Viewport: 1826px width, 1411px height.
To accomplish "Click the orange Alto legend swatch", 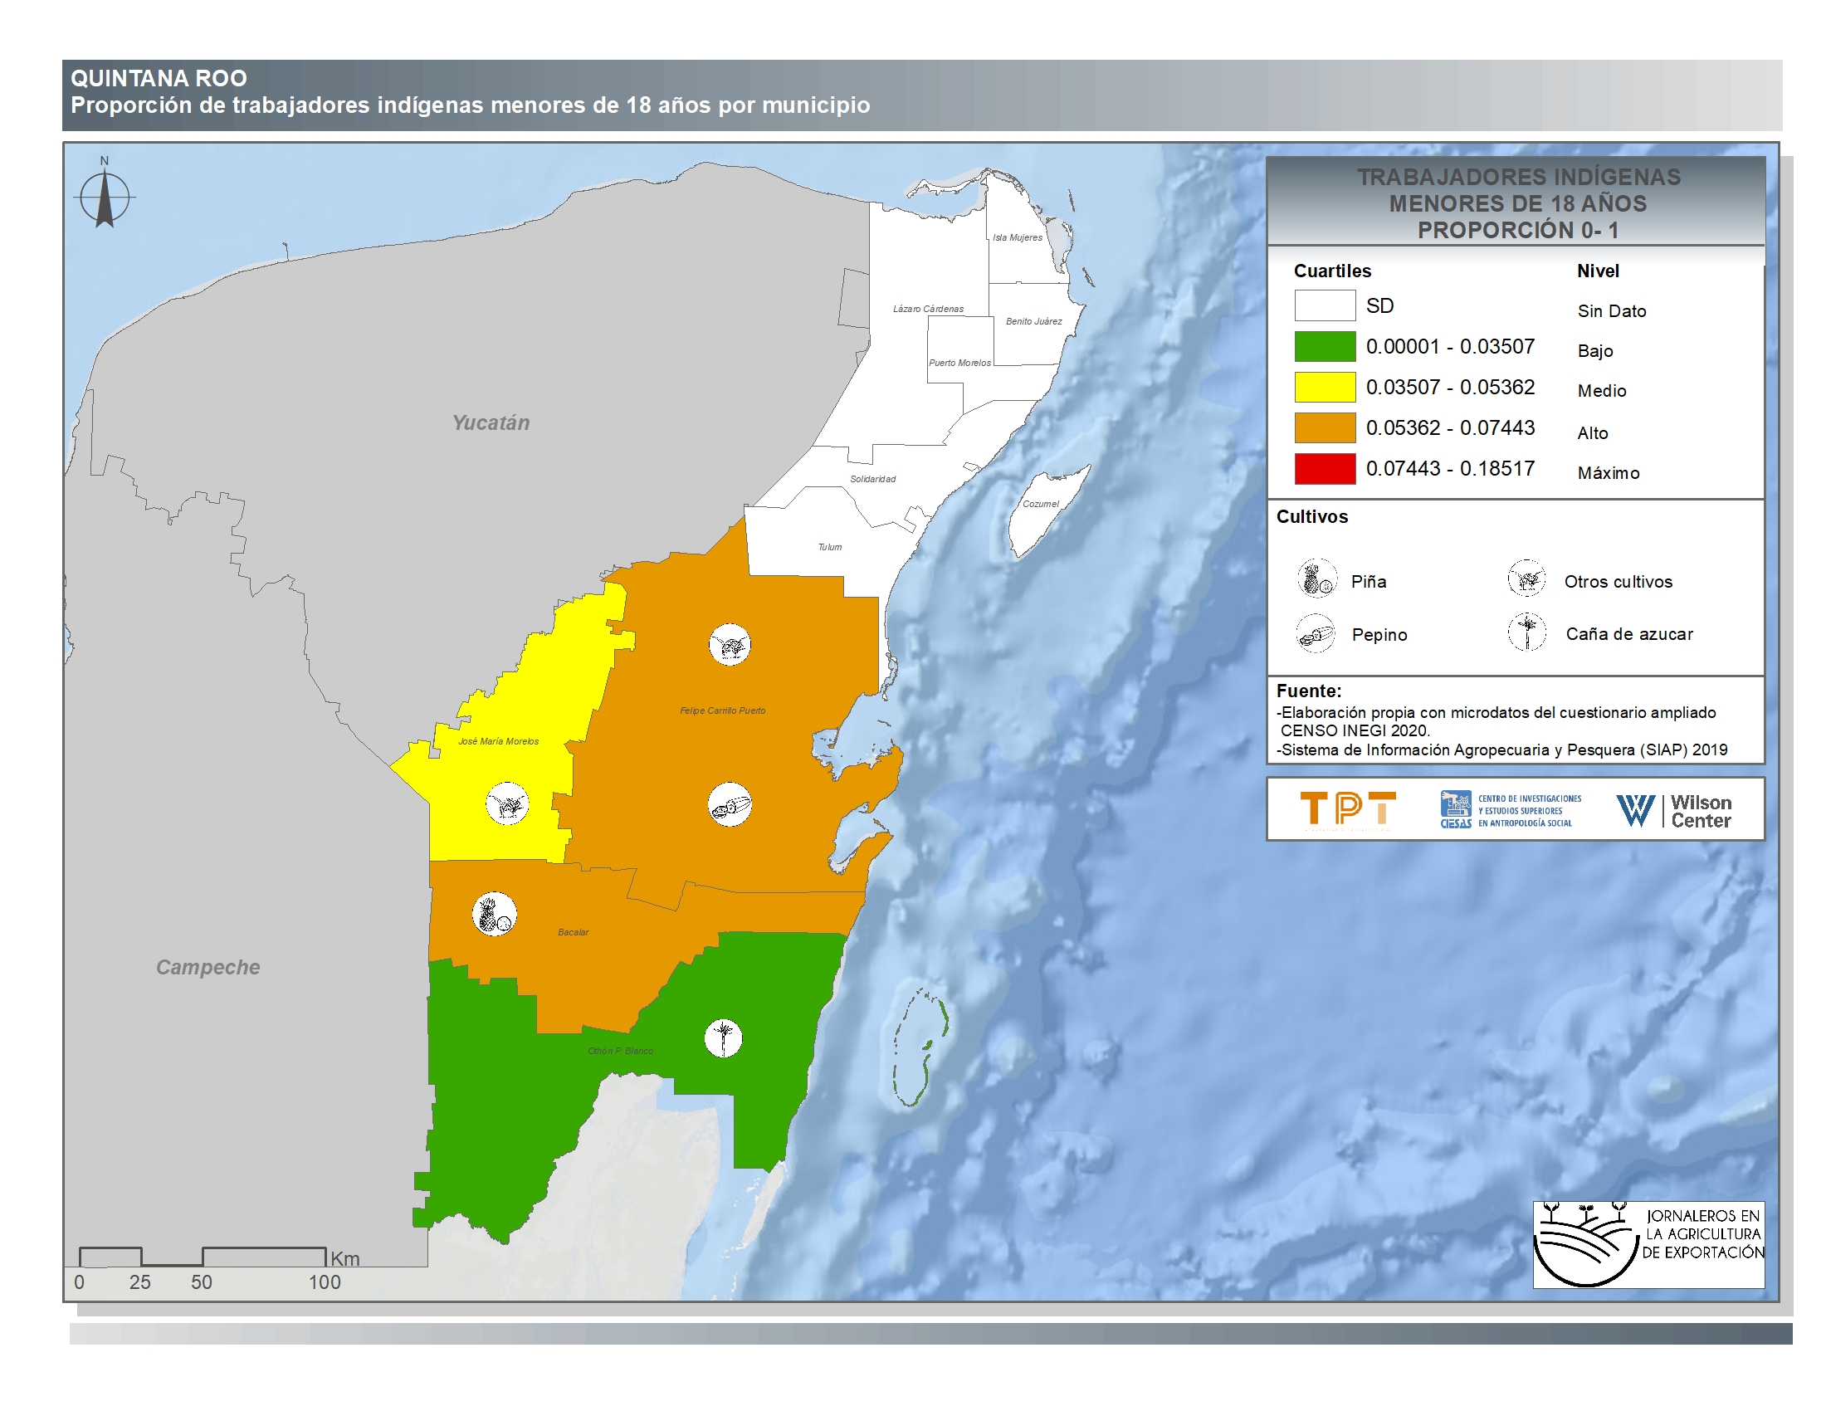I will 1325,428.
